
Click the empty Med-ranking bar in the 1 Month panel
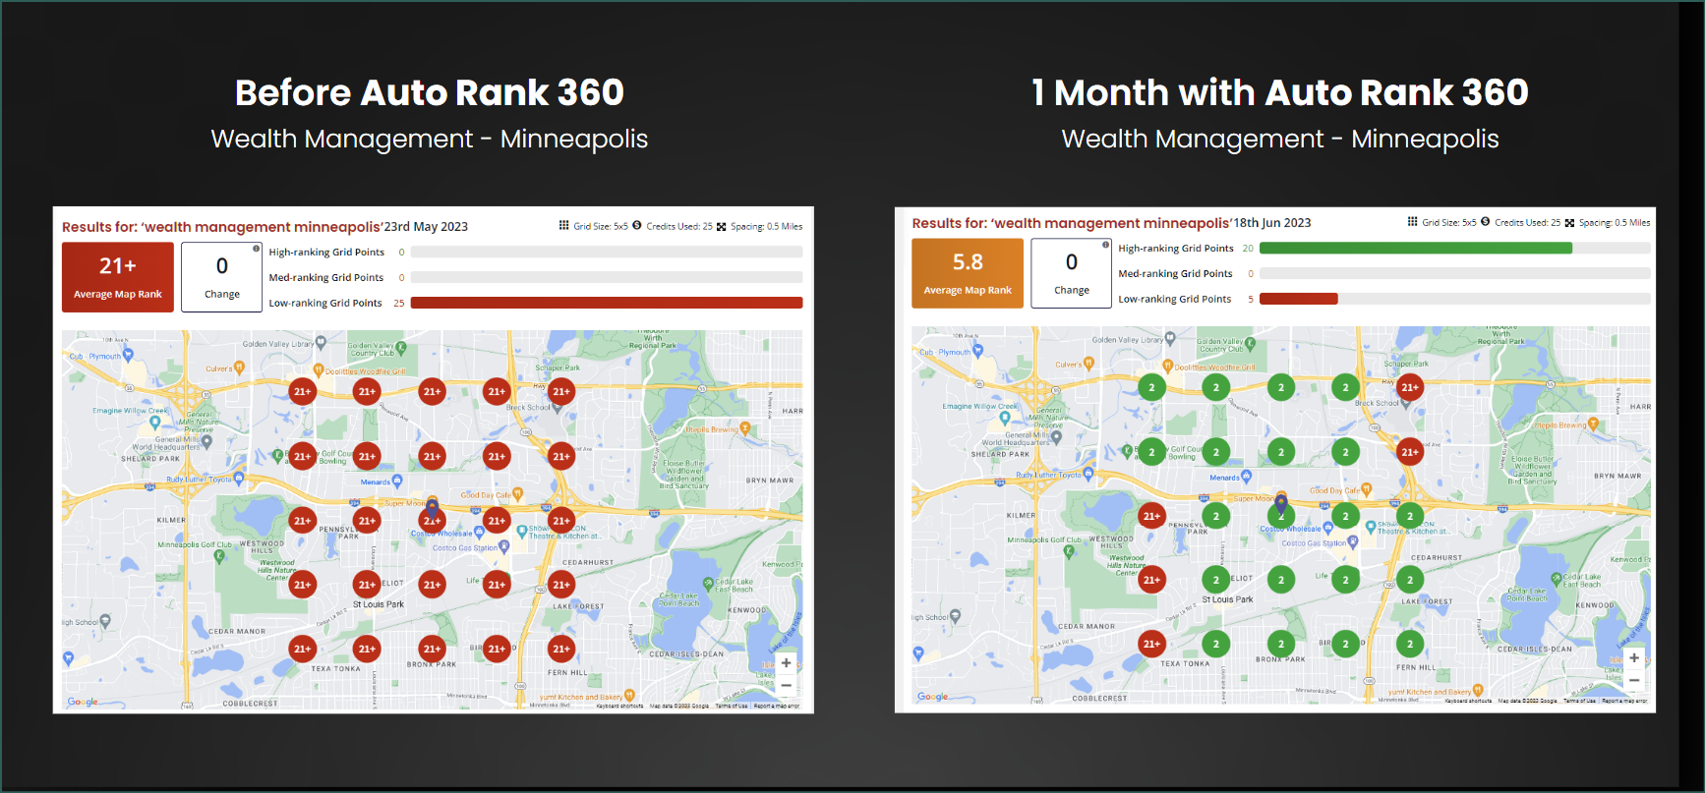[1455, 274]
